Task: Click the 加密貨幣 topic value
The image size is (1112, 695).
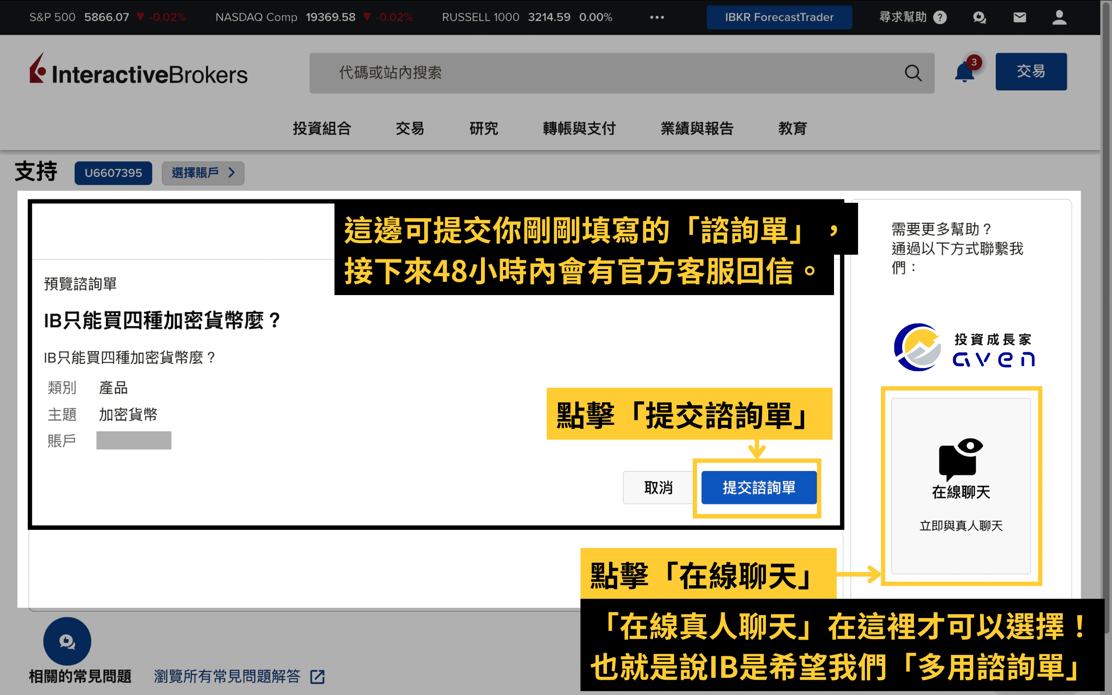Action: 128,415
